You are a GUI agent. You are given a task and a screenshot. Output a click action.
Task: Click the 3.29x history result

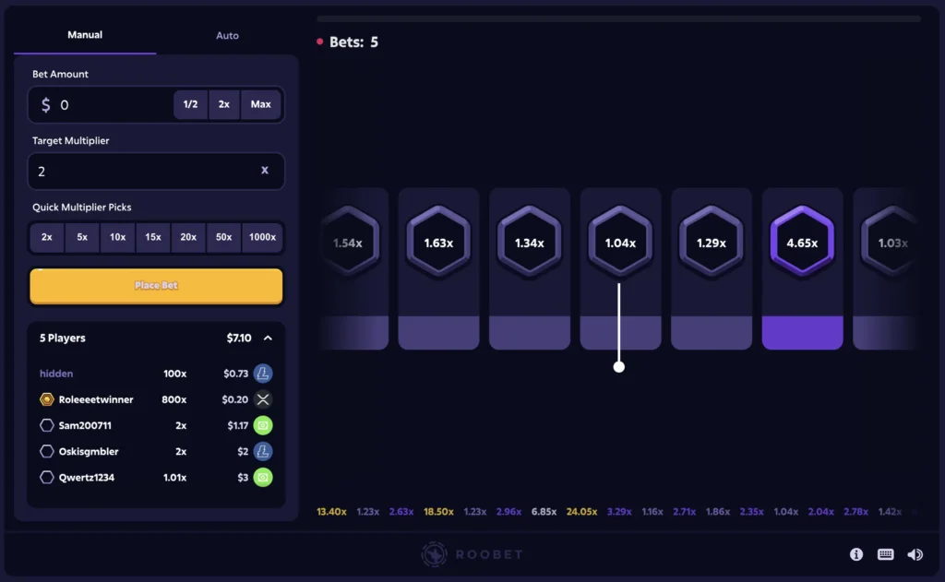(x=619, y=512)
